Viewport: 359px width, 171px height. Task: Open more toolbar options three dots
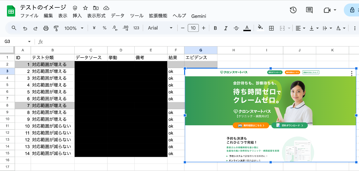[x=355, y=28]
